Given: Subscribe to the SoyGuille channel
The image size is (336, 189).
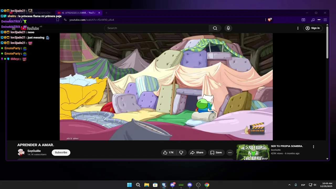Looking at the screenshot, I should coord(61,153).
